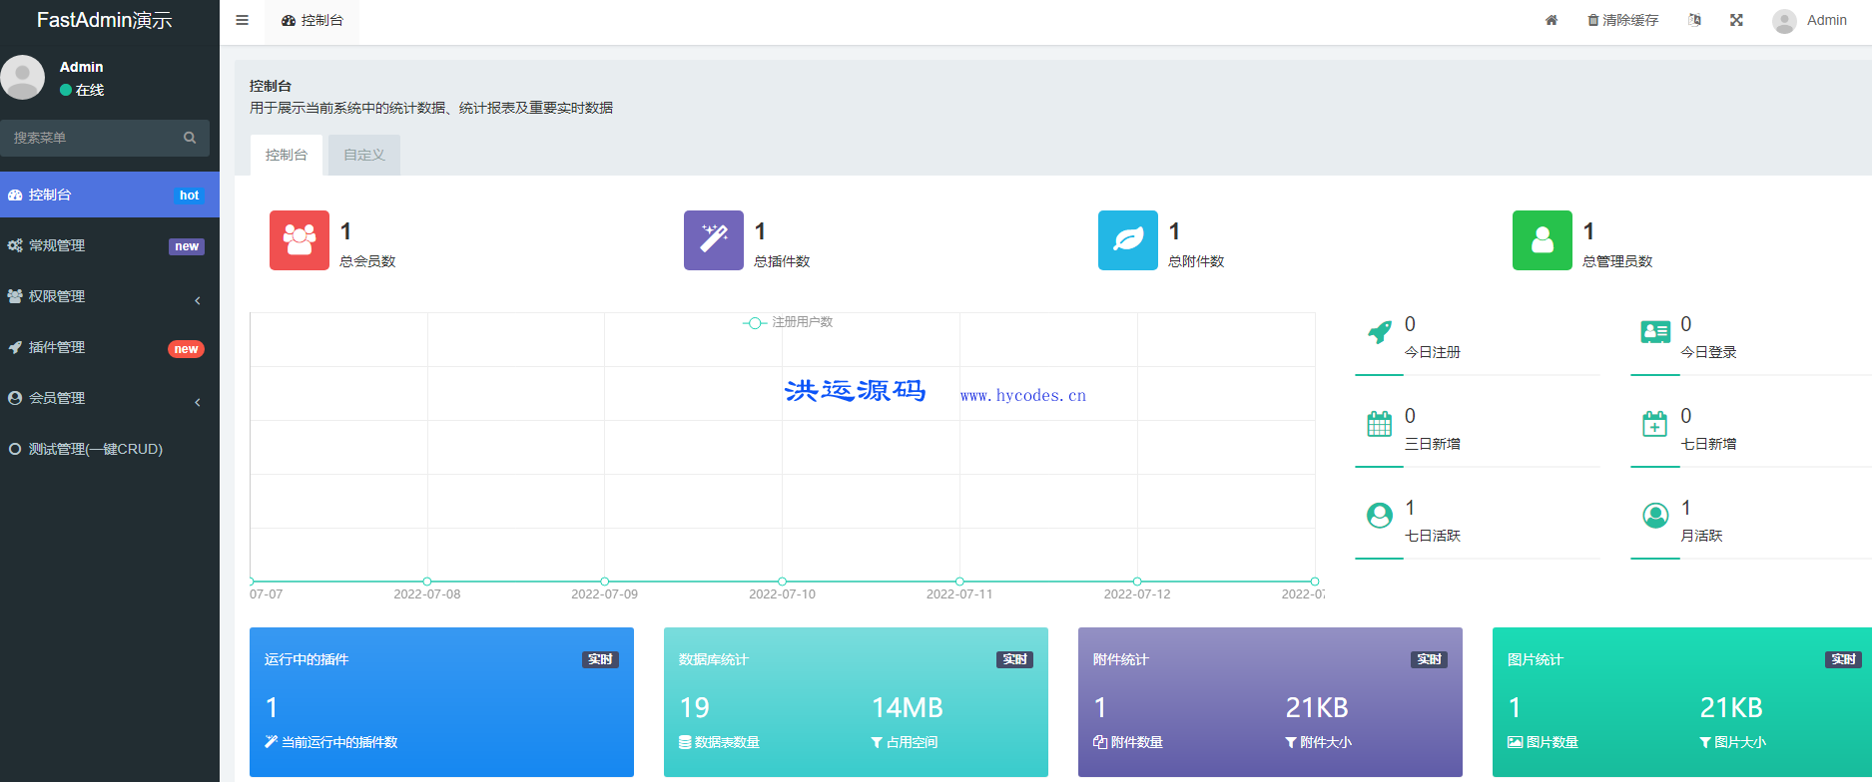1872x782 pixels.
Task: Click the 附件统计 card title
Action: pos(1120,659)
